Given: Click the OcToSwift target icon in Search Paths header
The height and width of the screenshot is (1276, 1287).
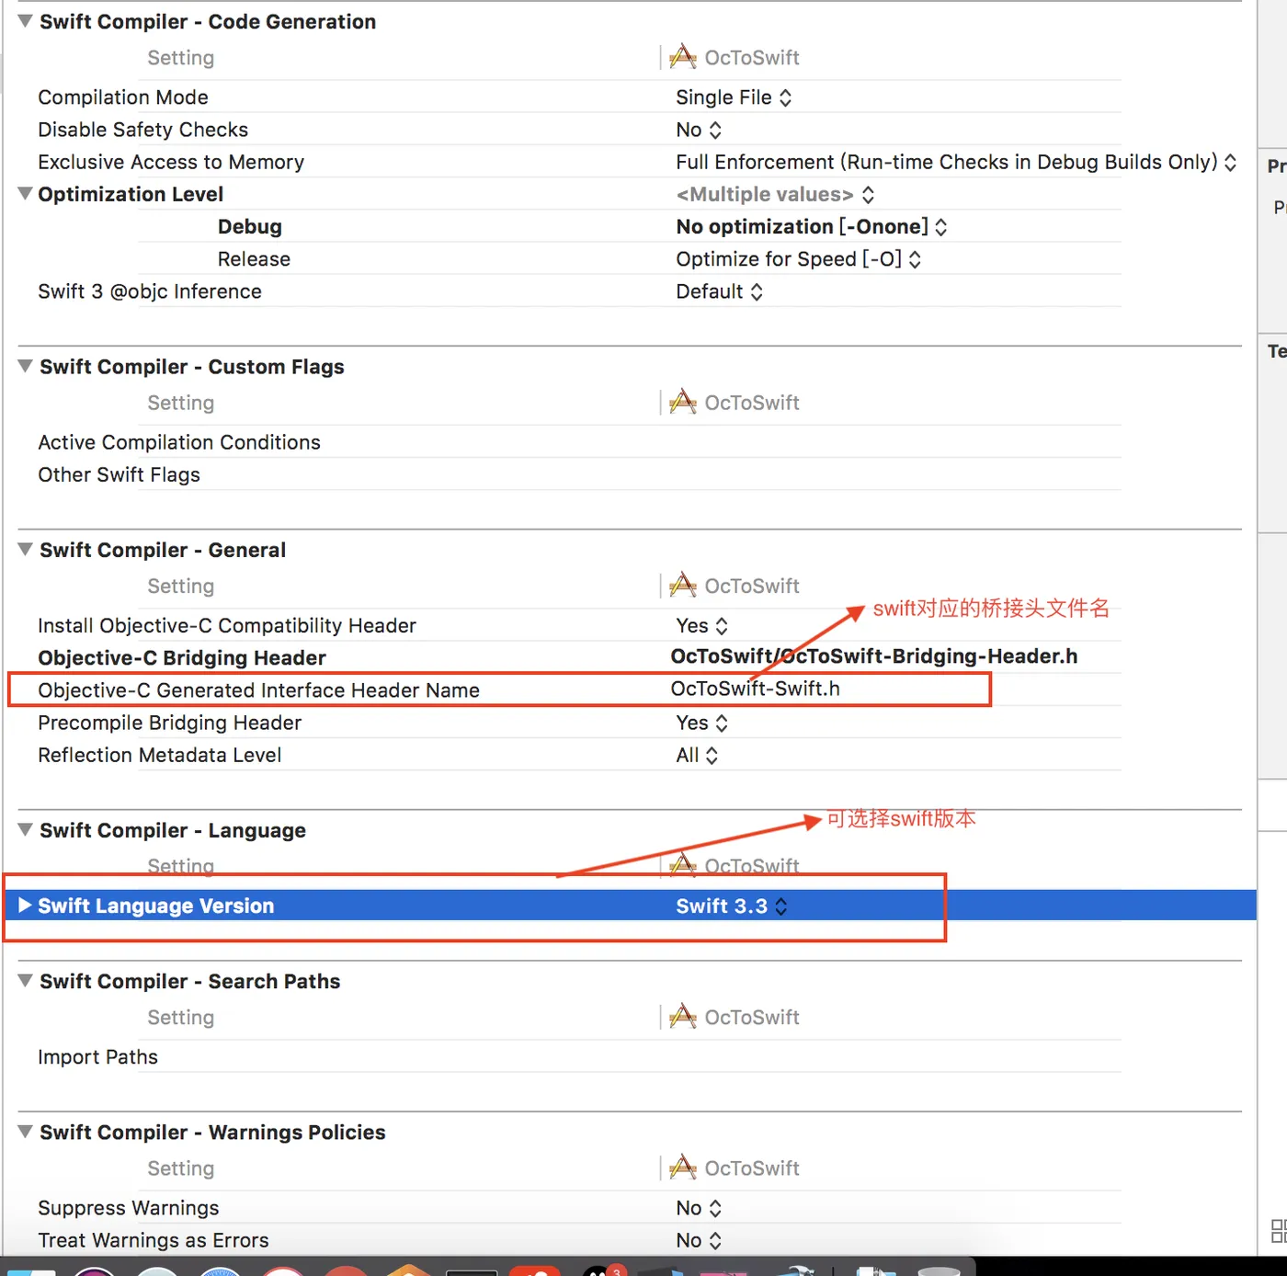Looking at the screenshot, I should click(x=683, y=1017).
